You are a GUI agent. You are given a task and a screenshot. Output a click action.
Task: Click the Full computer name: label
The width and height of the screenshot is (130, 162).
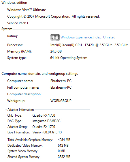point(23,87)
